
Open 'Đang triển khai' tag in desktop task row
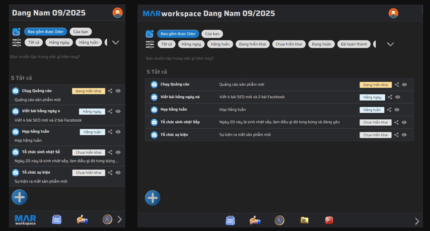pos(376,85)
